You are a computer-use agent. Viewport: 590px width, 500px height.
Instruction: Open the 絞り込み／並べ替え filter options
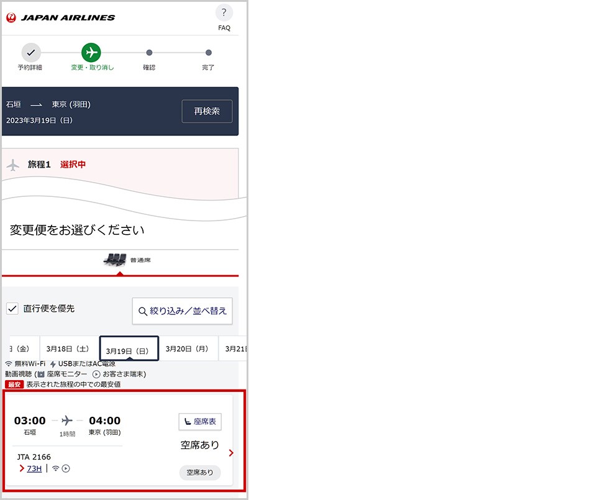coord(182,311)
